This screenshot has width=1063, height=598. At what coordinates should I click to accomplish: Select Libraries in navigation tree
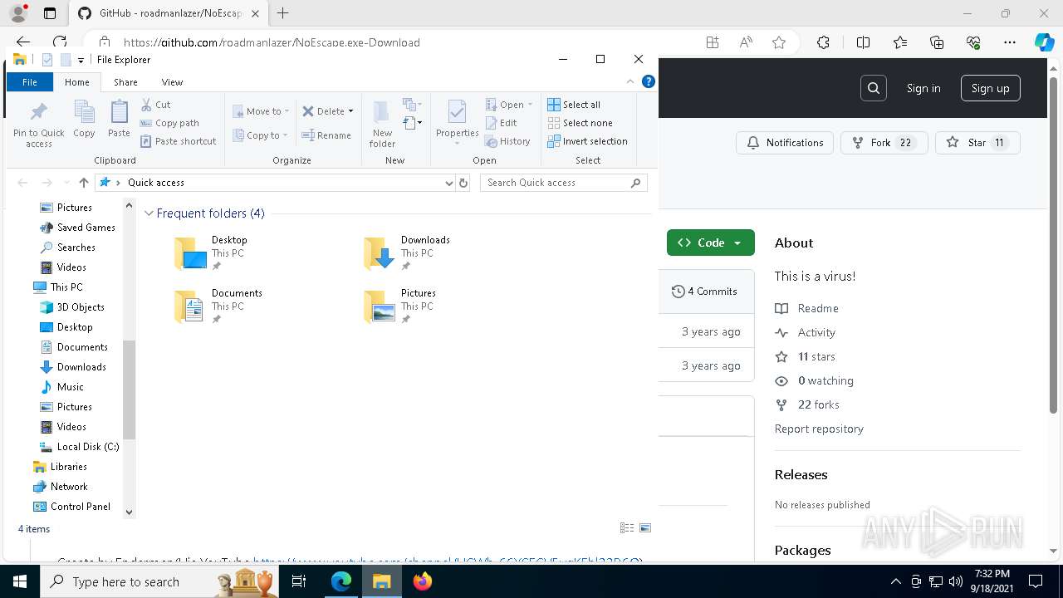click(59, 467)
